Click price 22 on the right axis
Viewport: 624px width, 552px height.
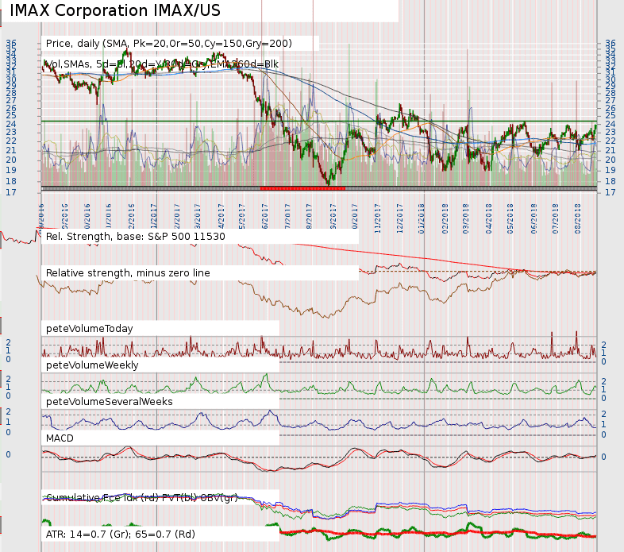(611, 141)
